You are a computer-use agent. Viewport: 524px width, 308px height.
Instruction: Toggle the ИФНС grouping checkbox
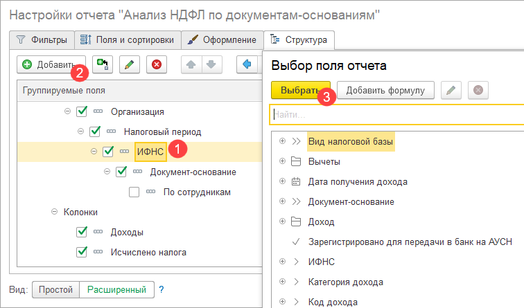[x=108, y=152]
